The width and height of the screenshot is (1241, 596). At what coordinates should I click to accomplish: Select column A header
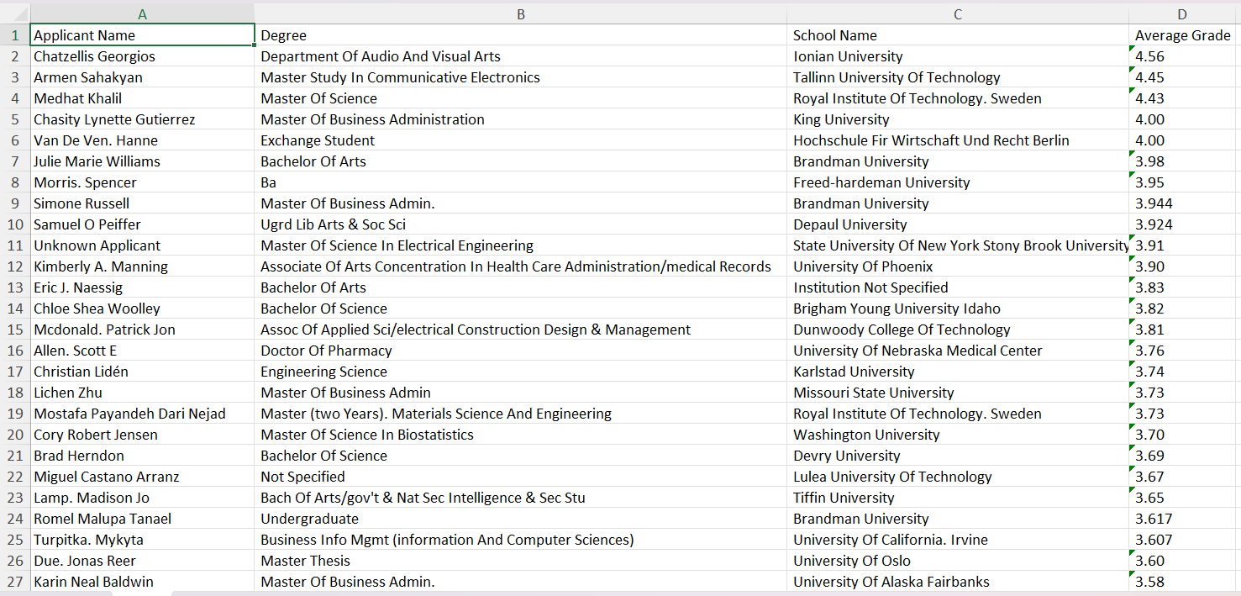[142, 14]
